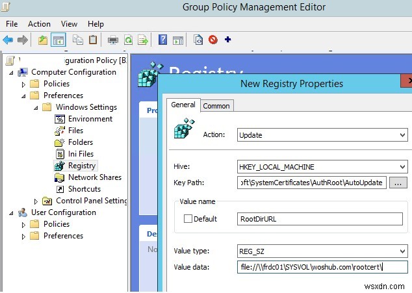Open the Hive dropdown showing HKEY_LOCAL_MACHINE
The width and height of the screenshot is (412, 293).
(x=322, y=167)
